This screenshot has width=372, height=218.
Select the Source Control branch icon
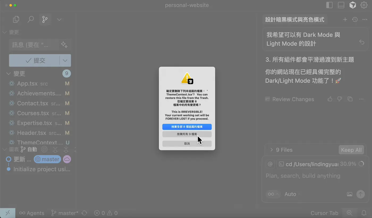[45, 19]
